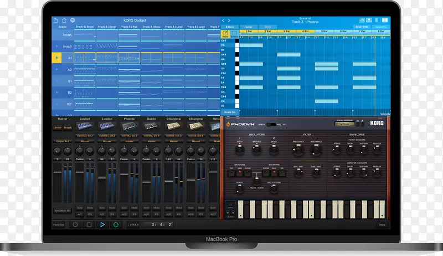Click the Function button
Image resolution: width=443 pixels, height=256 pixels.
[x=59, y=225]
